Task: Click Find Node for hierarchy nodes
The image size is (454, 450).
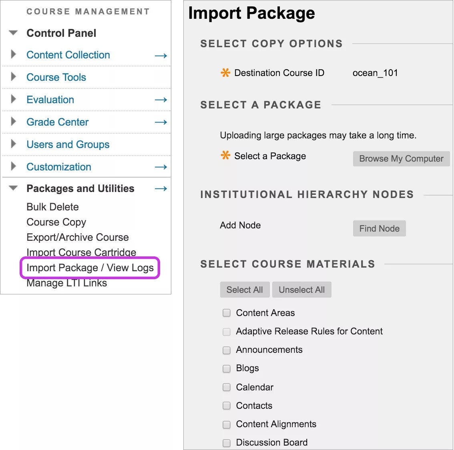Action: point(379,228)
